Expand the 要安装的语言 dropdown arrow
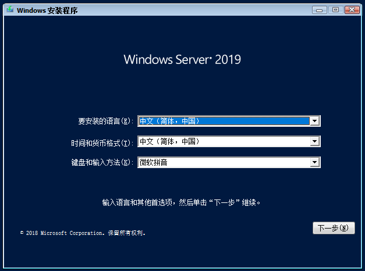The height and width of the screenshot is (271, 365). (x=314, y=121)
